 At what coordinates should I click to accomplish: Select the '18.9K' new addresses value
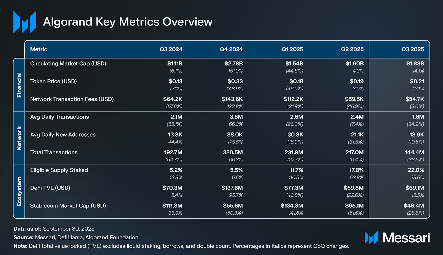[x=417, y=135]
